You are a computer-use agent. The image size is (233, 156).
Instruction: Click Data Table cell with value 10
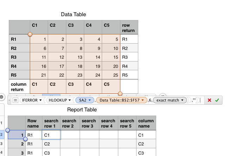tap(111, 48)
